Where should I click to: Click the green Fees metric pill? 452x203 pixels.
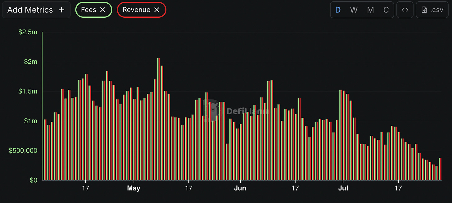click(x=93, y=10)
